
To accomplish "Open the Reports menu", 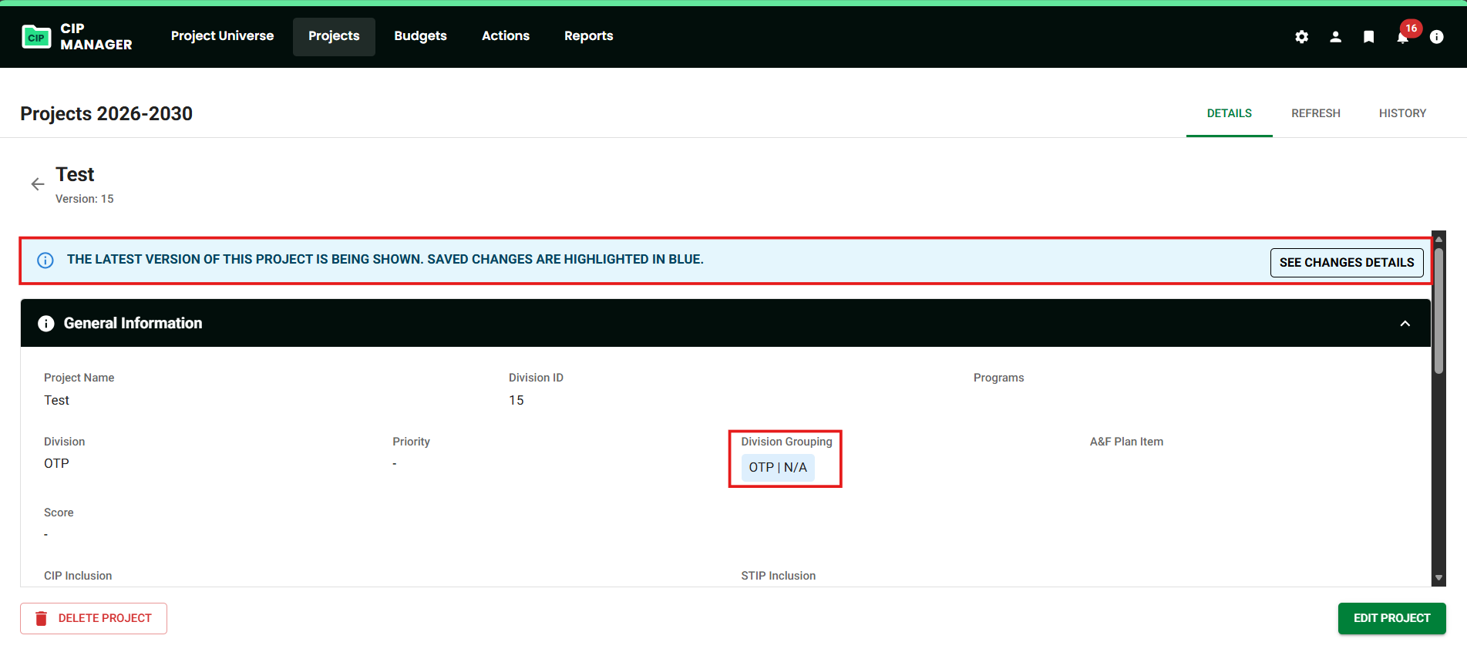I will 588,36.
